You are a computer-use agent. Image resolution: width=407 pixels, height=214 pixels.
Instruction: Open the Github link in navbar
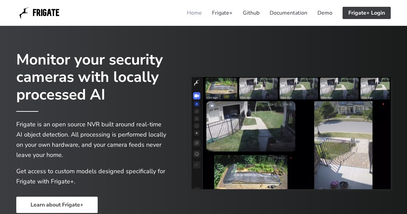point(251,13)
